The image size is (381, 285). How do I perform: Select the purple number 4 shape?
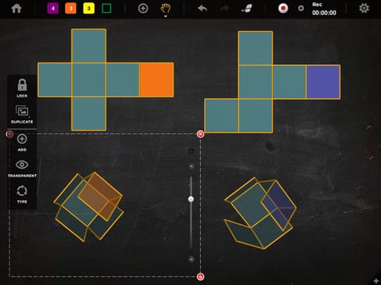[x=53, y=9]
